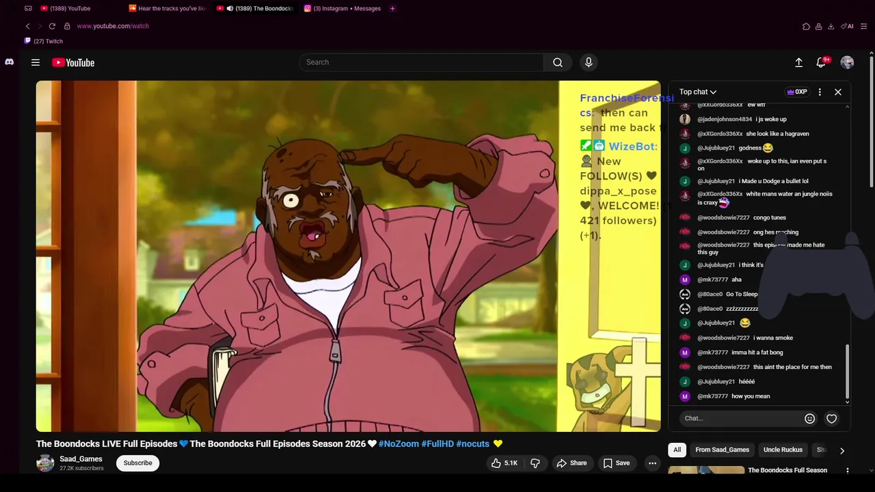Open options for The Boondocks Full Season video
875x492 pixels.
(848, 470)
